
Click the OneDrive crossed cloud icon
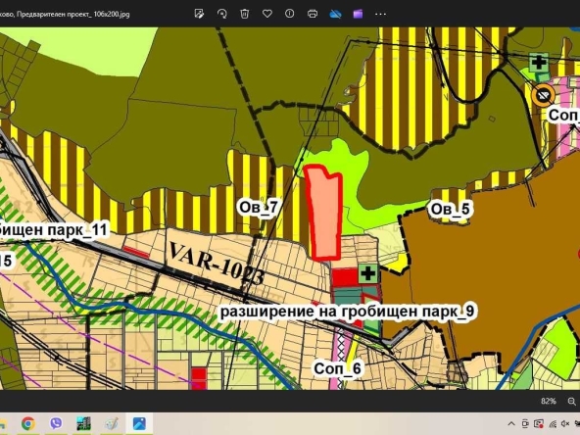click(x=335, y=14)
